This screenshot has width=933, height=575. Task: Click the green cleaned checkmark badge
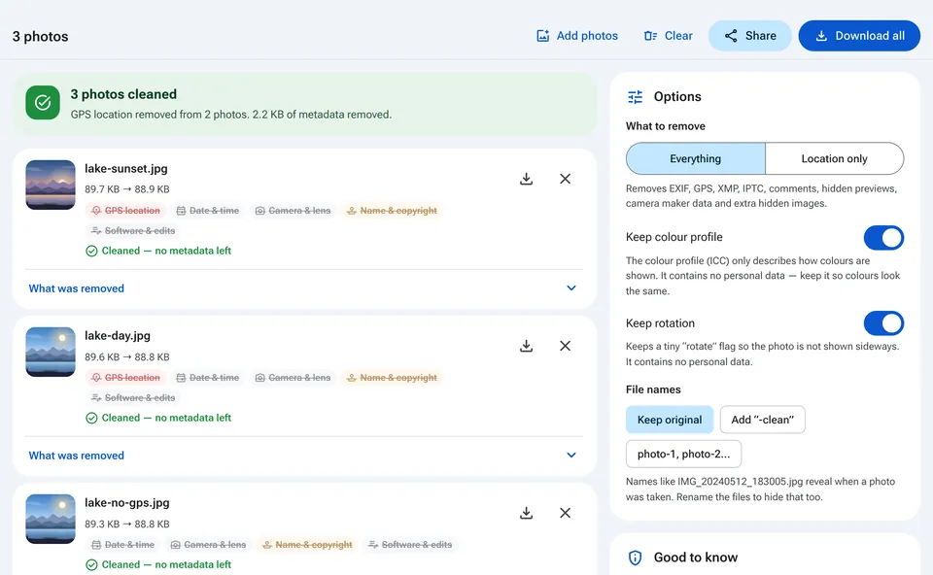pos(43,103)
